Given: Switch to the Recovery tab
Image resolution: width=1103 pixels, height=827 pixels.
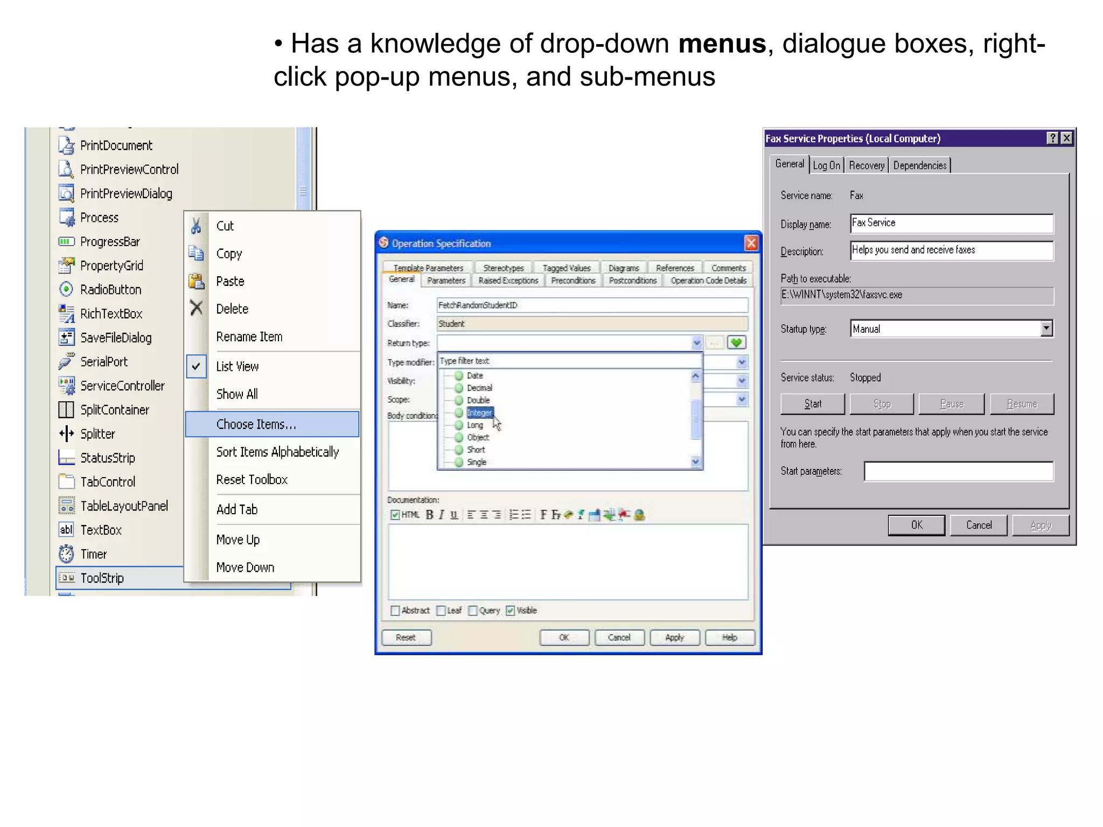Looking at the screenshot, I should [x=867, y=165].
